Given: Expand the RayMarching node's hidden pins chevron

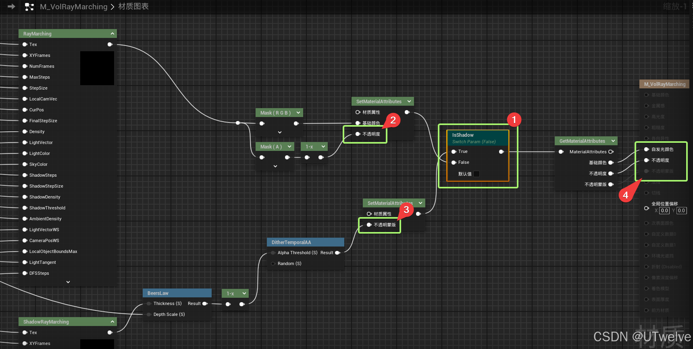Looking at the screenshot, I should point(68,282).
